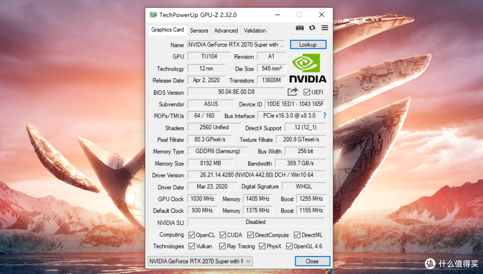Screen dimensions: 483x274
Task: Toggle the DirectCompute checkbox
Action: 250,235
